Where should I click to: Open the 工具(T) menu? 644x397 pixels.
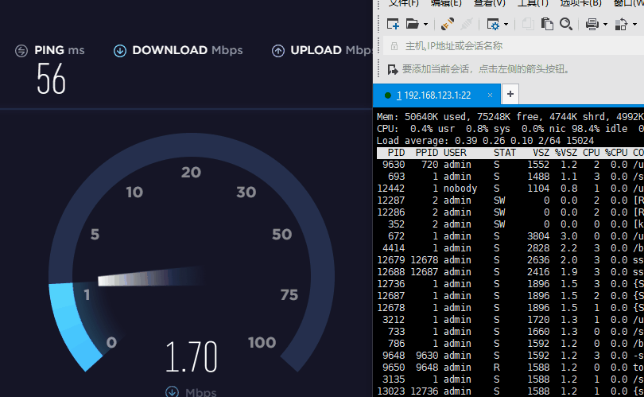tap(533, 3)
